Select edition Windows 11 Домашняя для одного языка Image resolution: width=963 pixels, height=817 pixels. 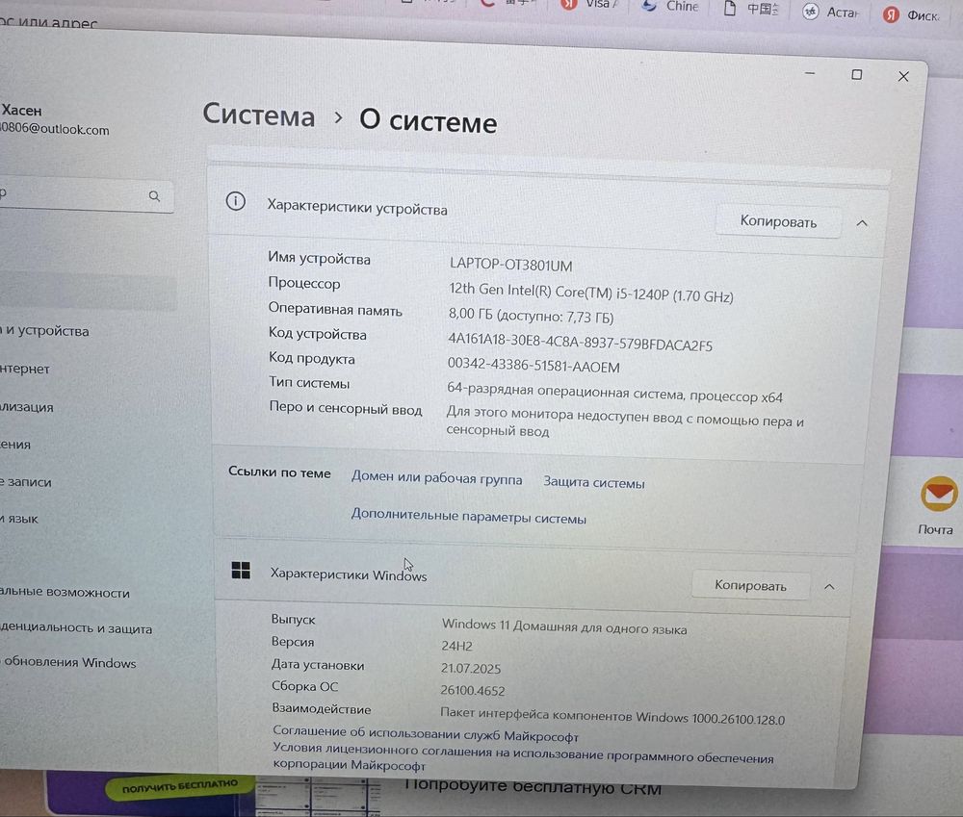[563, 626]
